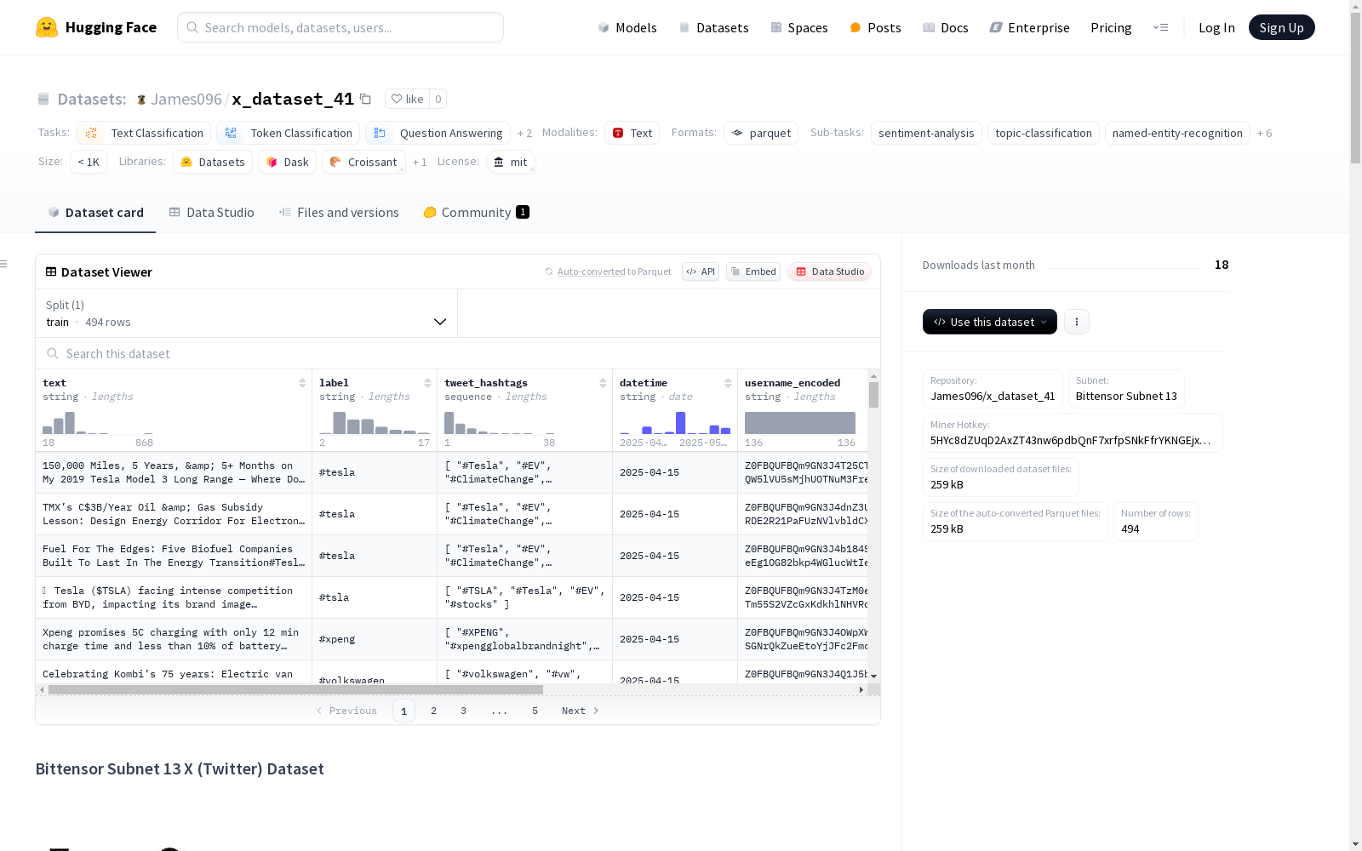Open the Data Studio button in viewer
The height and width of the screenshot is (851, 1362).
point(830,271)
